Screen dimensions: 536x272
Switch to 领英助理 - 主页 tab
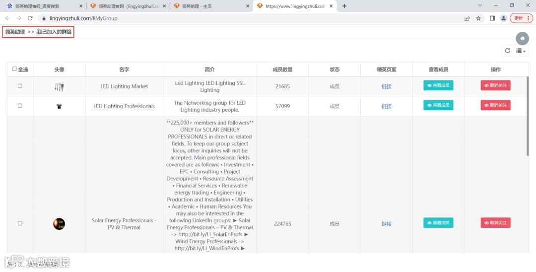[x=211, y=6]
